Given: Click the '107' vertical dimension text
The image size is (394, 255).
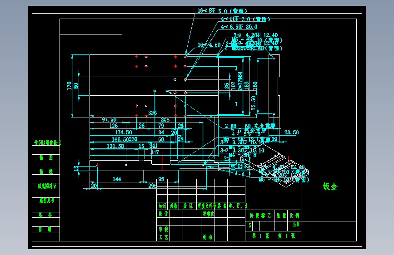Looking at the screenshot, I should tap(233, 86).
